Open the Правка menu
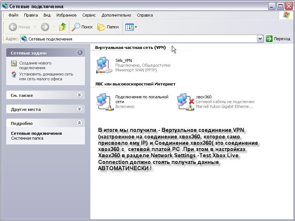295x221 pixels. tap(31, 15)
